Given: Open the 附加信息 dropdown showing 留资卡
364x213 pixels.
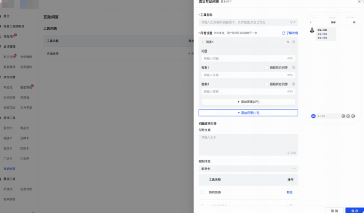Looking at the screenshot, I should point(248,169).
